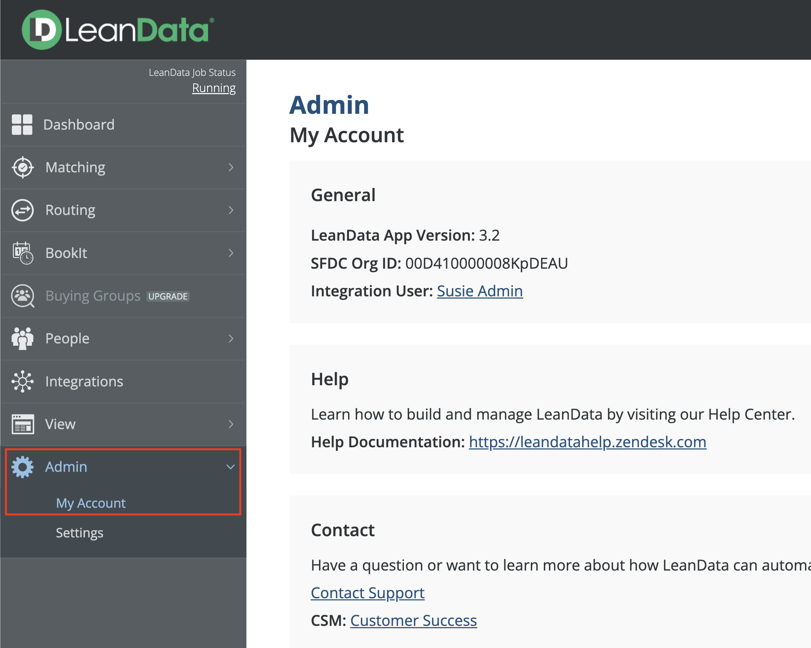
Task: Open the Settings submenu item
Action: (x=79, y=533)
